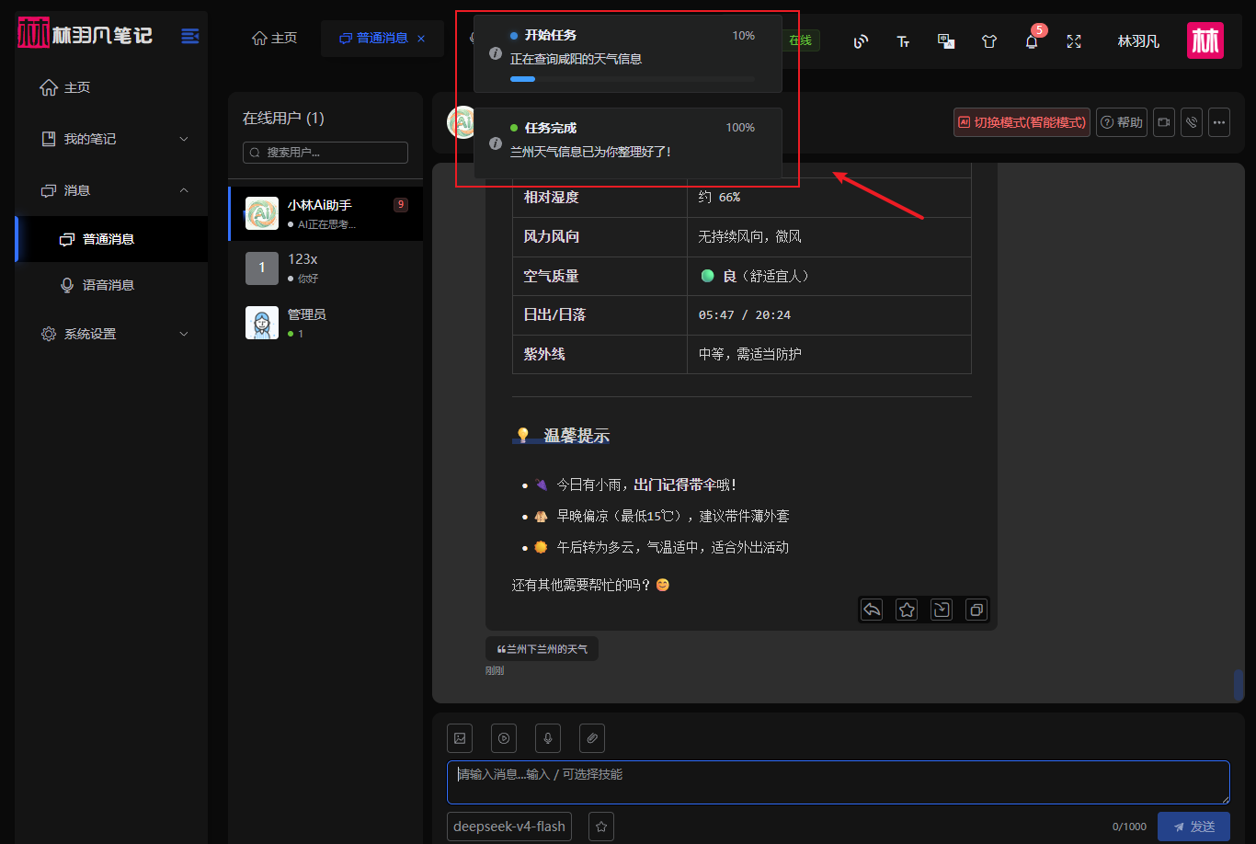This screenshot has height=844, width=1256.
Task: Select 普通消息 in the sidebar menu
Action: [112, 239]
